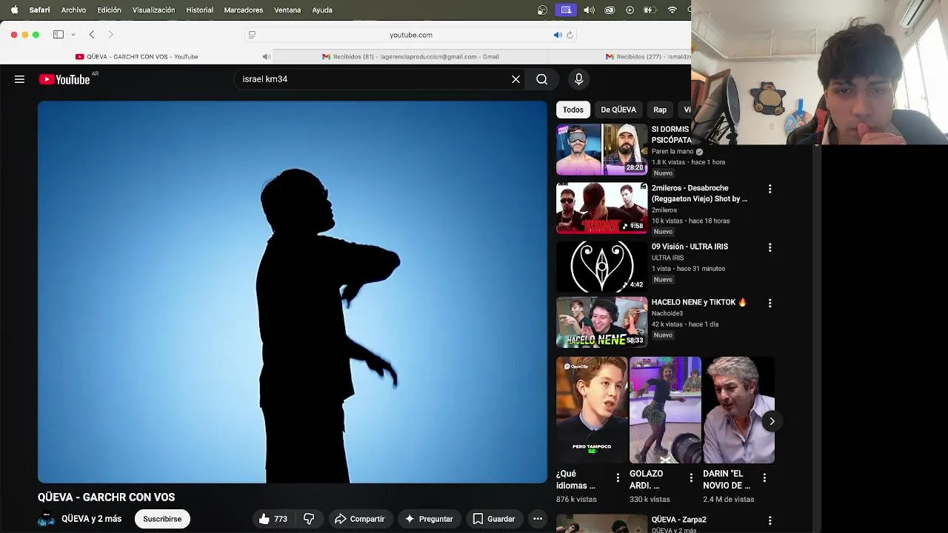Open options for QÜEVA - Zarpa2 video

(770, 520)
